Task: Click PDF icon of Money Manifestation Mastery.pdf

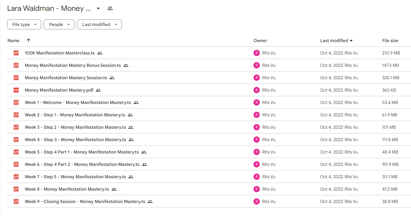Action: click(16, 90)
